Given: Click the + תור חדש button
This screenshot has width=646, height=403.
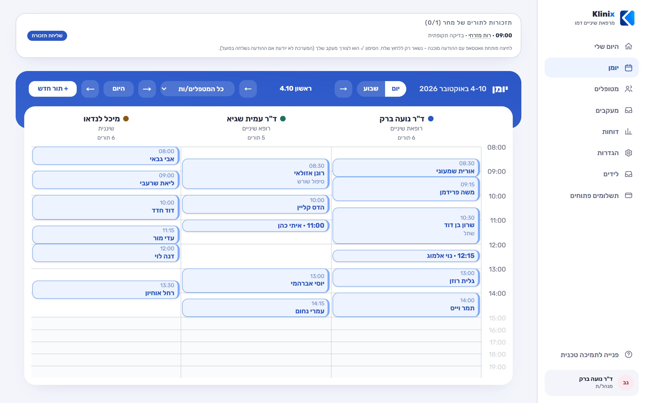Looking at the screenshot, I should point(52,89).
